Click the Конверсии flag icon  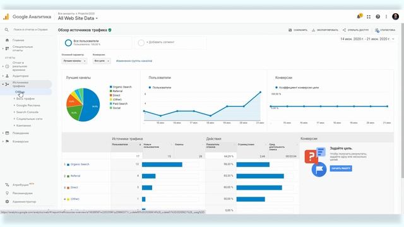click(x=7, y=141)
